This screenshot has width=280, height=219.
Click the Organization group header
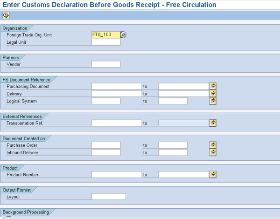[15, 28]
